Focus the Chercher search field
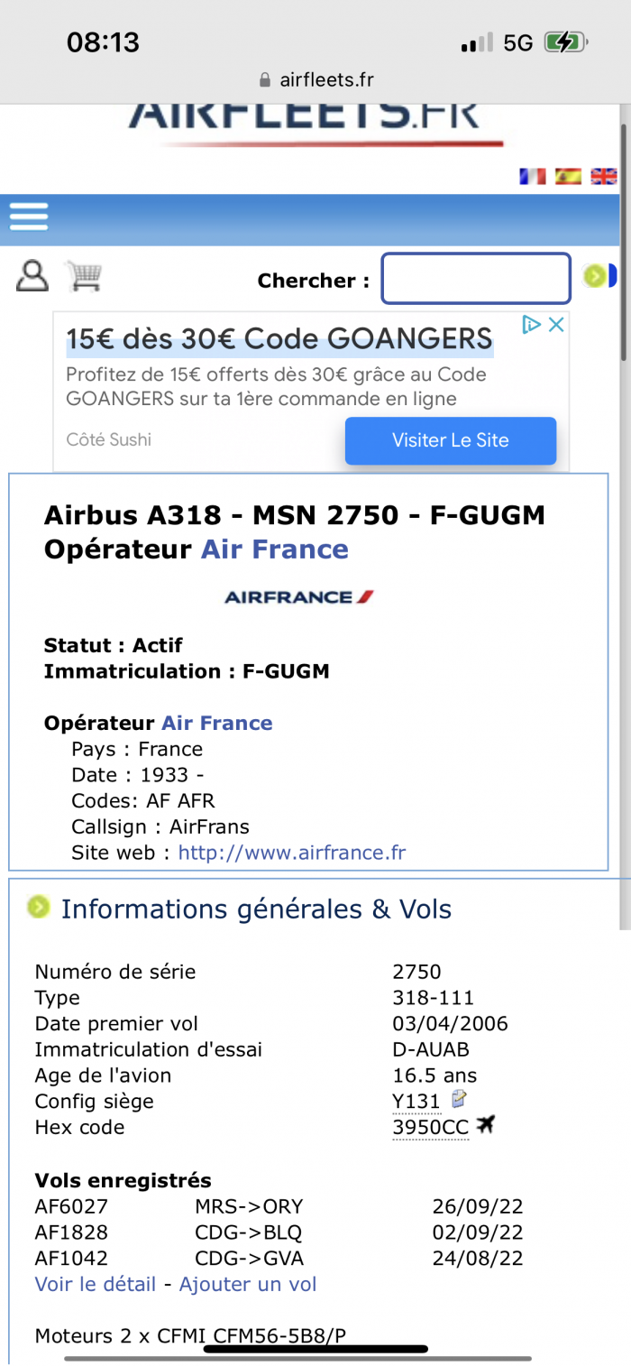The height and width of the screenshot is (1366, 631). (x=476, y=279)
